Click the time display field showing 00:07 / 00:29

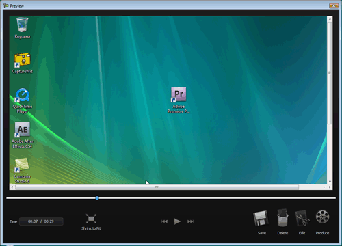tap(41, 221)
